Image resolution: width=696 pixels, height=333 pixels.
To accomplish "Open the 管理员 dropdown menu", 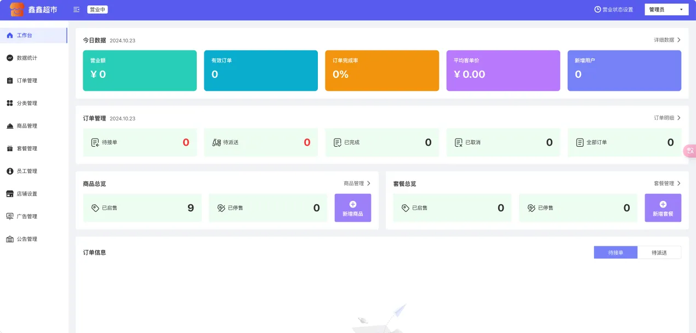I will pyautogui.click(x=666, y=9).
